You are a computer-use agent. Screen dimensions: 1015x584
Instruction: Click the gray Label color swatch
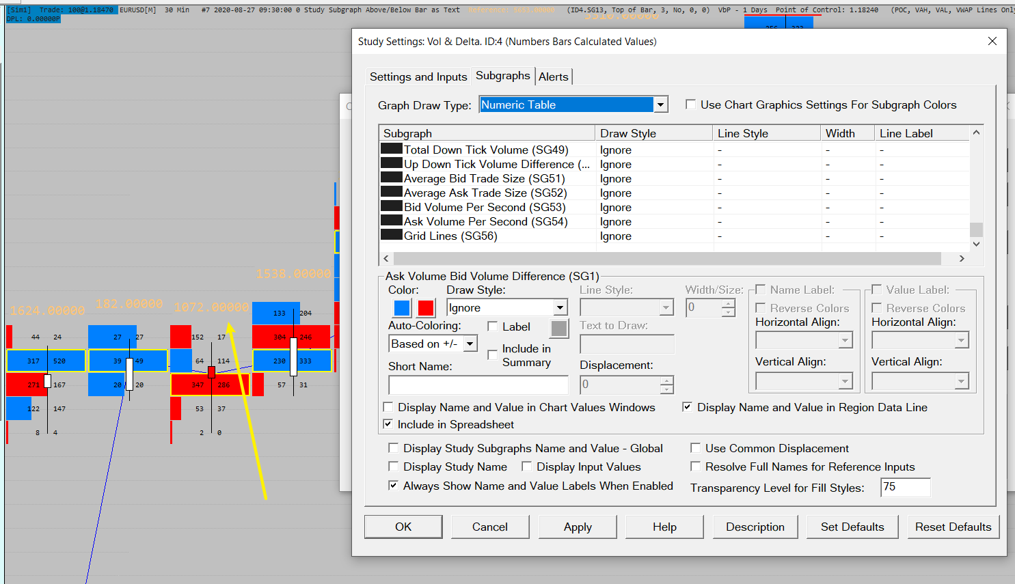(x=558, y=329)
